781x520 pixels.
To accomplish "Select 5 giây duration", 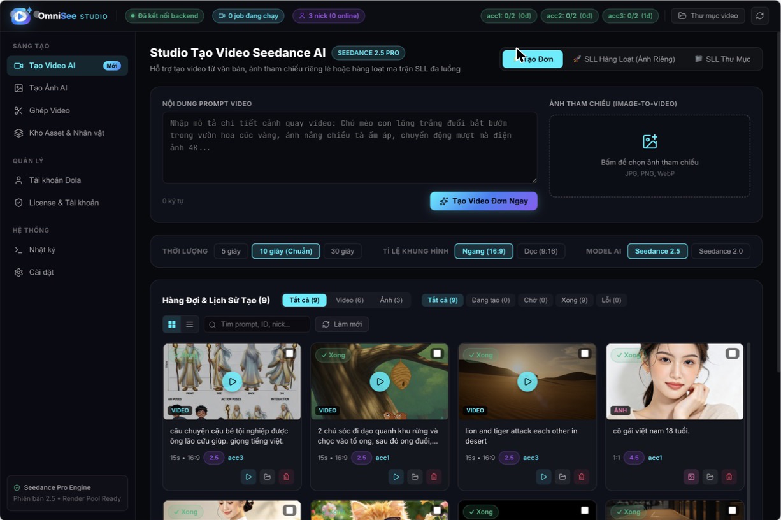I will (231, 251).
